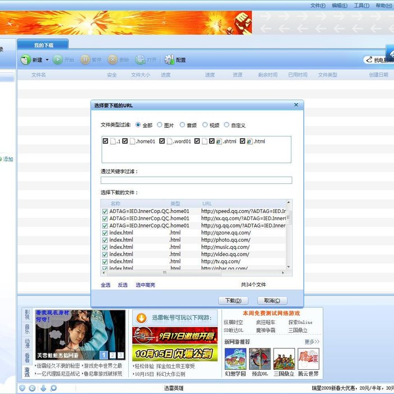Uncheck the .home01 extension checkbox
The image size is (394, 394).
click(x=125, y=141)
